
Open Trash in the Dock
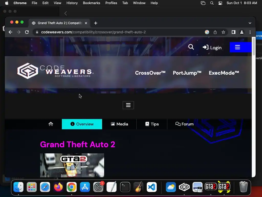tap(243, 187)
